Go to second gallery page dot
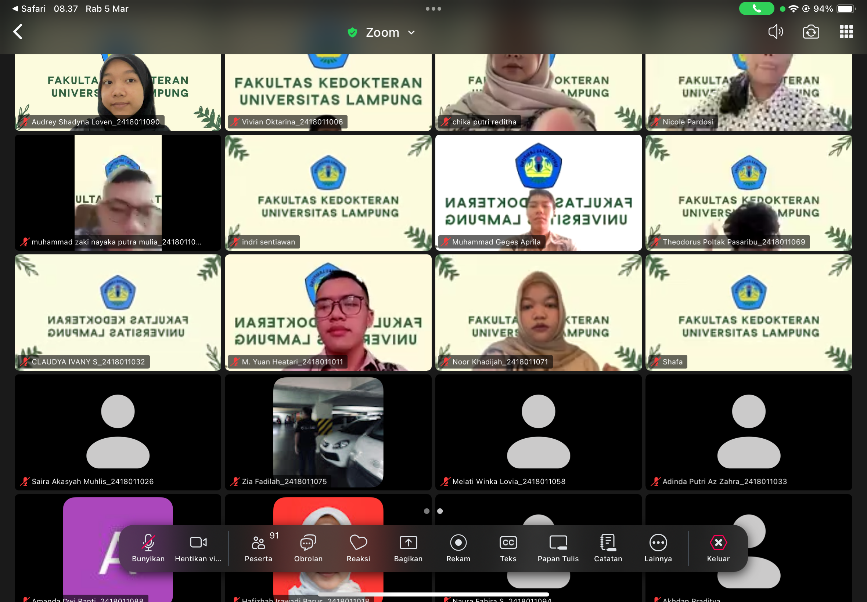 click(440, 511)
